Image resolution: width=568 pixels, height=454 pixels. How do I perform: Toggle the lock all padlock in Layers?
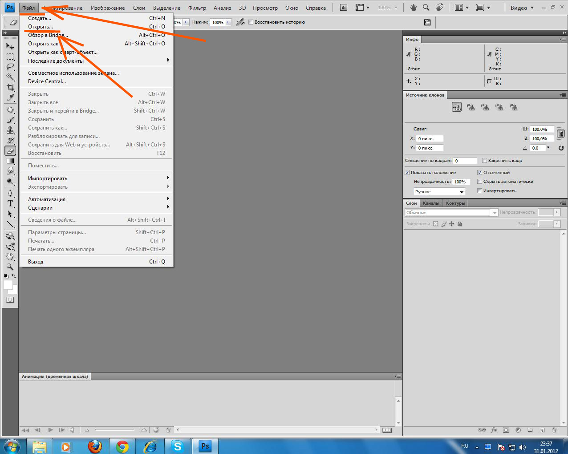(460, 224)
